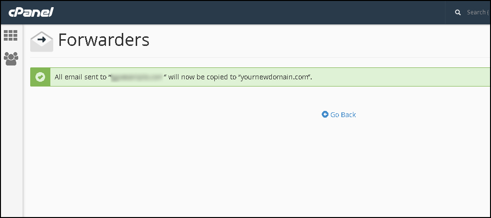Image resolution: width=491 pixels, height=218 pixels.
Task: Focus the Search input field
Action: (477, 12)
